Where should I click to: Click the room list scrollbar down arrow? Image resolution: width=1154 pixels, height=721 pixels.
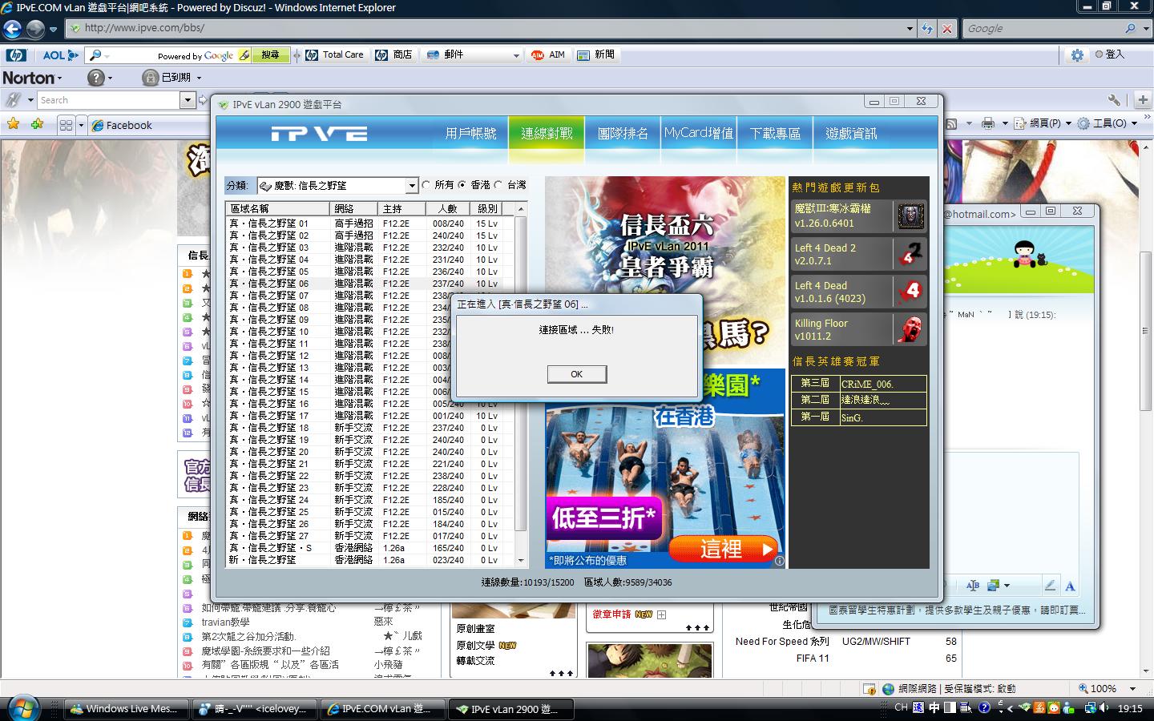[x=521, y=561]
